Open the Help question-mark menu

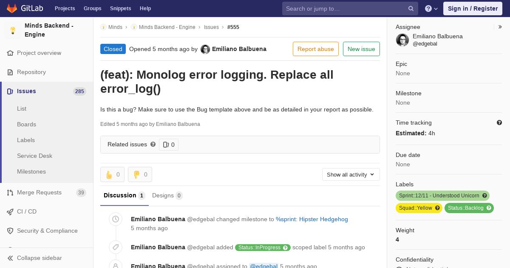click(x=431, y=9)
